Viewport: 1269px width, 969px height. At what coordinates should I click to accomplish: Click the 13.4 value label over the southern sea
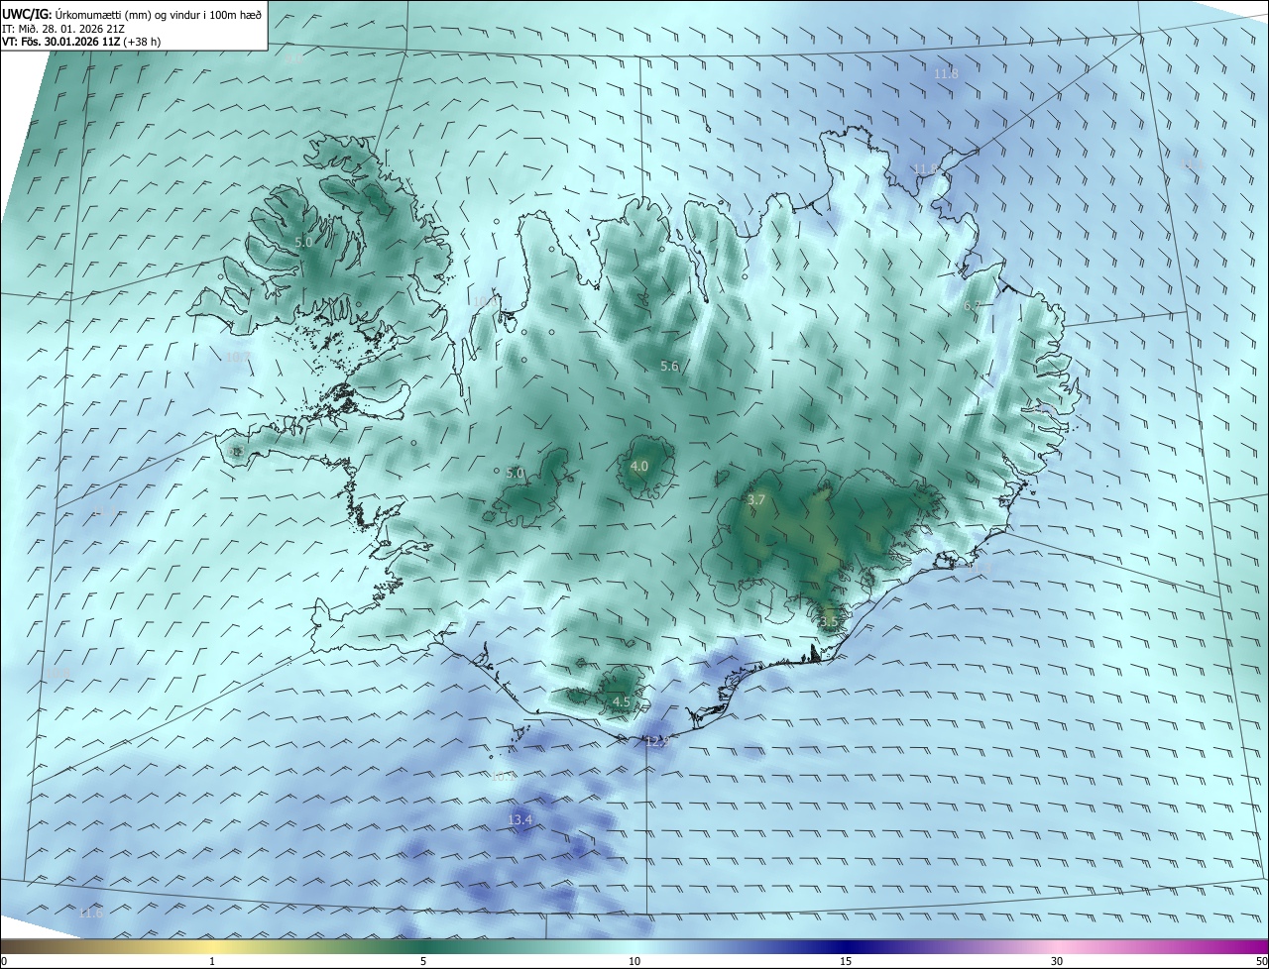(x=520, y=820)
